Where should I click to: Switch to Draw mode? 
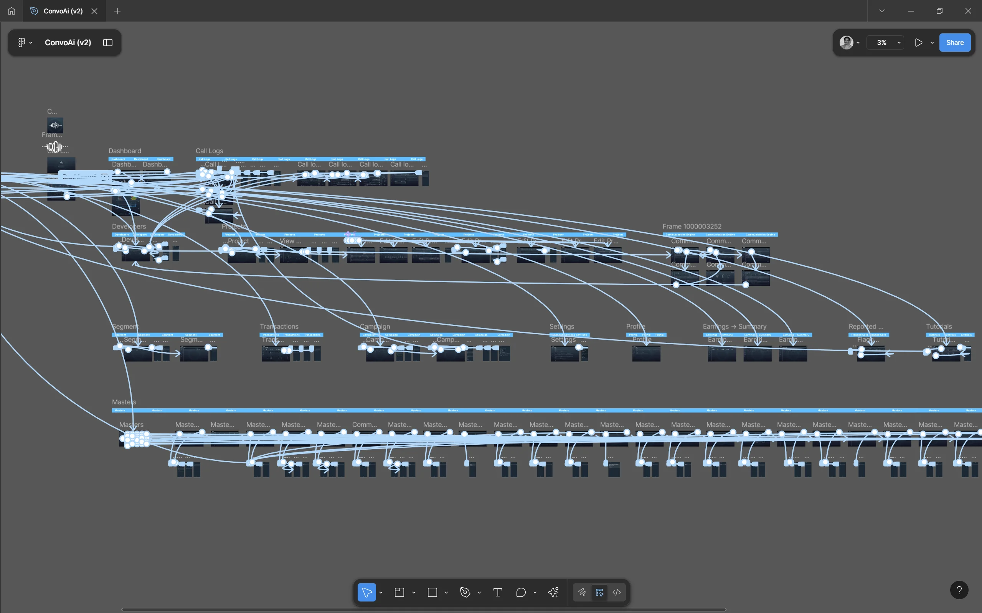pos(581,592)
